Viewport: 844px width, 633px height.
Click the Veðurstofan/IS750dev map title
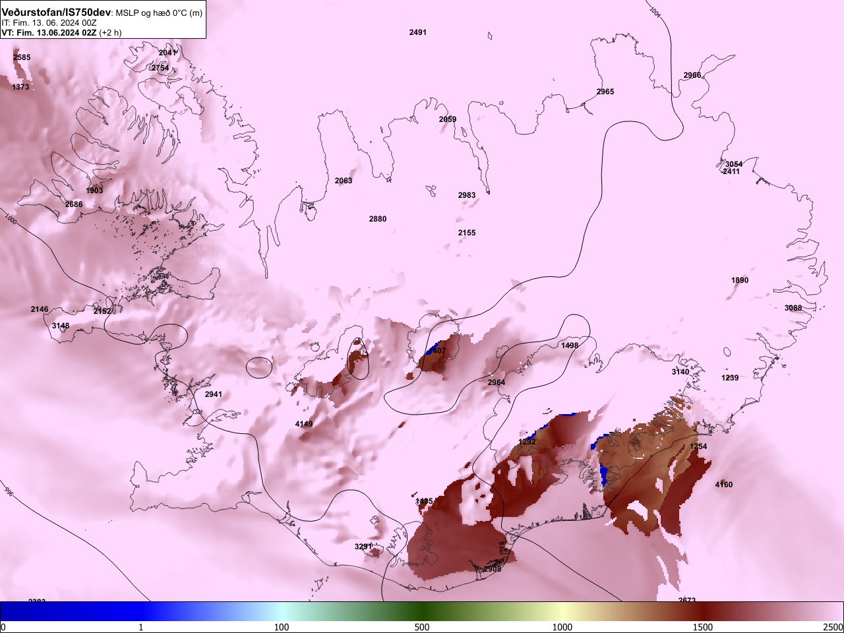(x=56, y=13)
